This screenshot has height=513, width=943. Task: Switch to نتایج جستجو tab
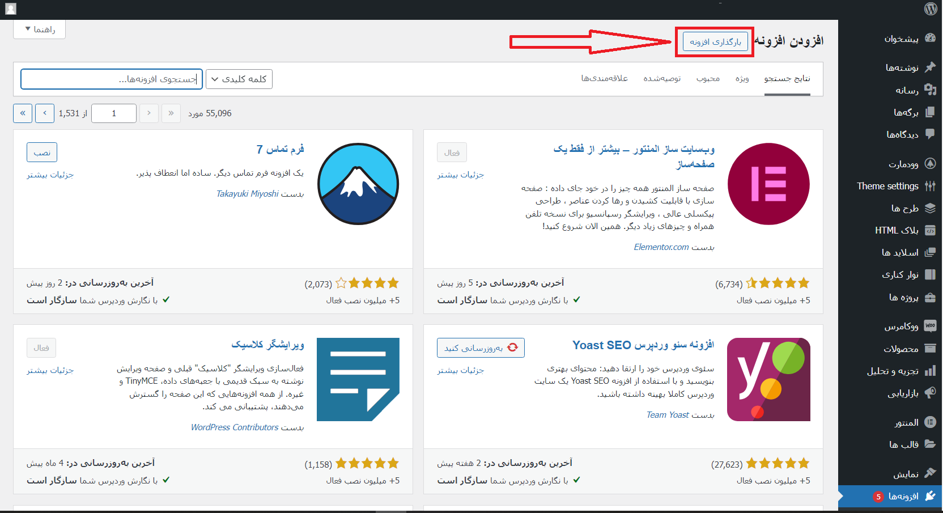[x=787, y=79]
